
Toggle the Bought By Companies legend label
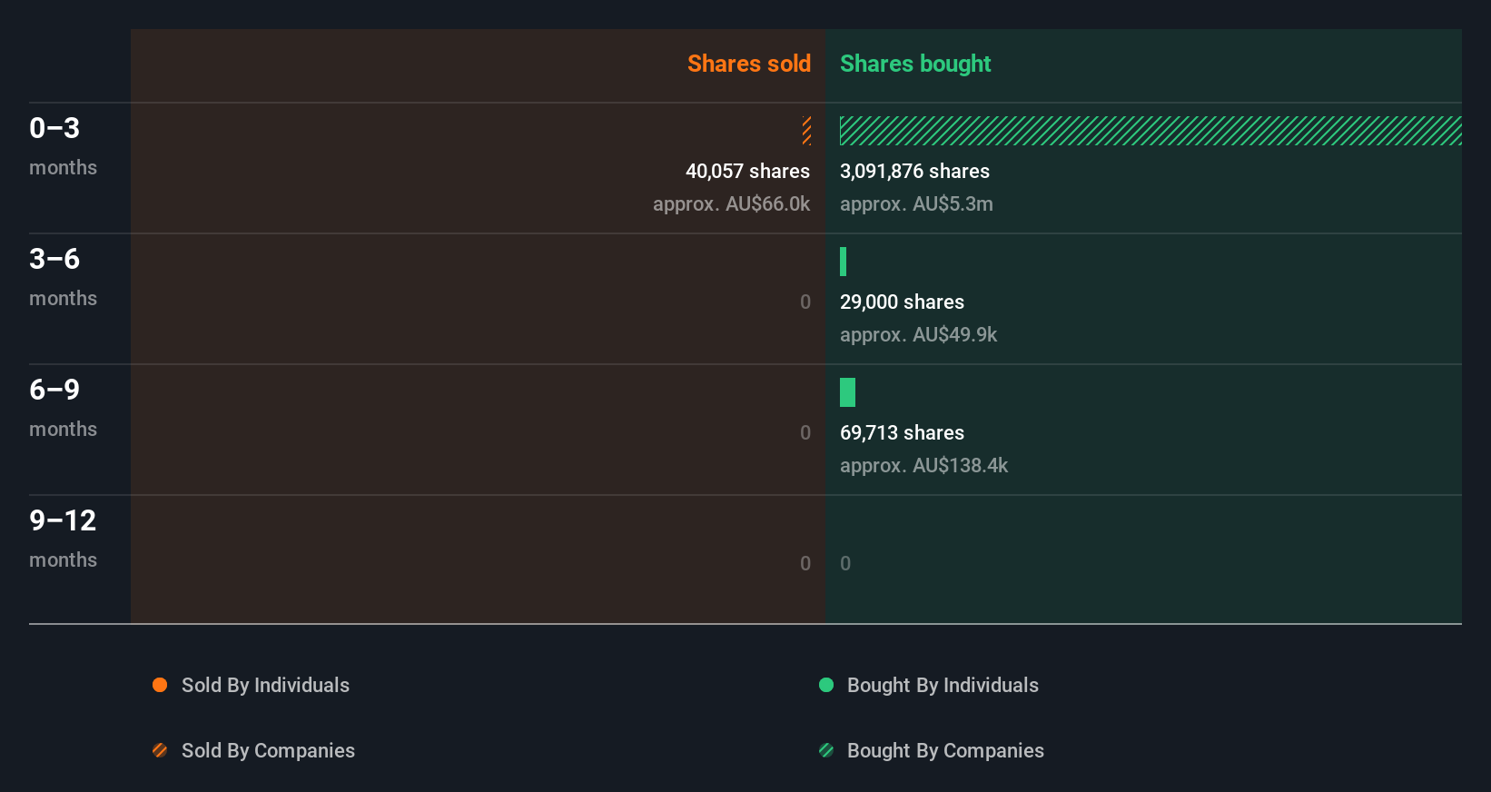coord(945,750)
